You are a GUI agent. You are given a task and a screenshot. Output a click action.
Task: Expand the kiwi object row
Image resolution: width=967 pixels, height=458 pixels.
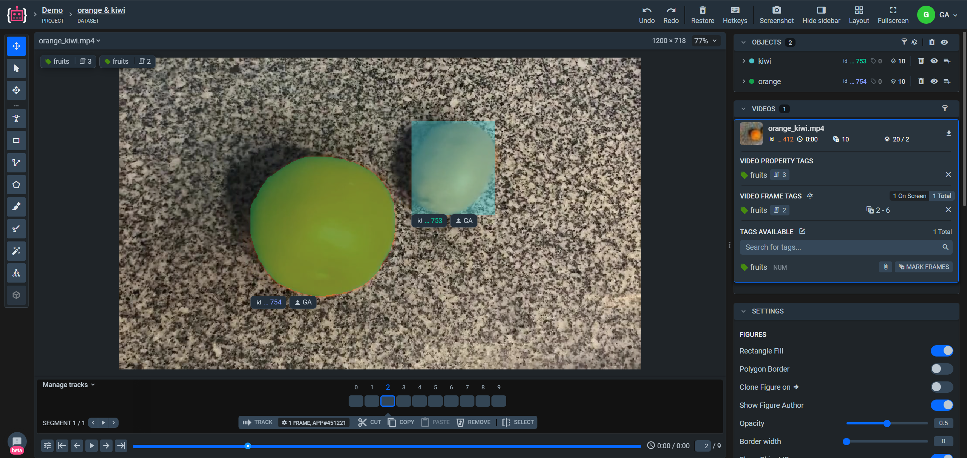point(744,61)
